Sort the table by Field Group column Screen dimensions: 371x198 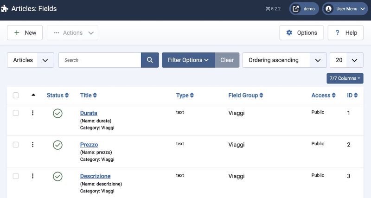click(245, 95)
